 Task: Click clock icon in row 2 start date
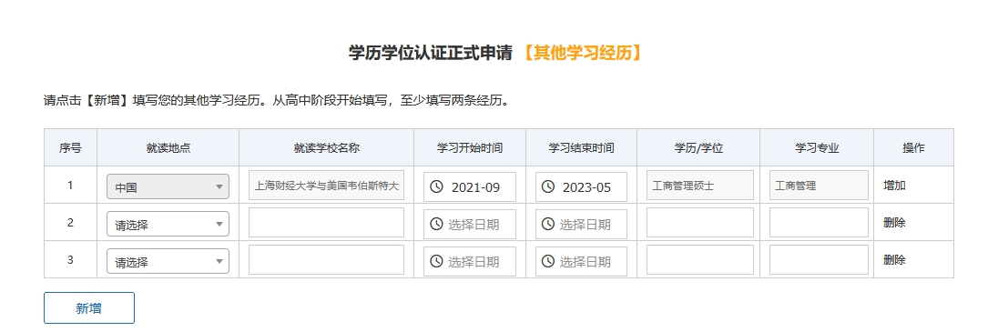click(436, 224)
